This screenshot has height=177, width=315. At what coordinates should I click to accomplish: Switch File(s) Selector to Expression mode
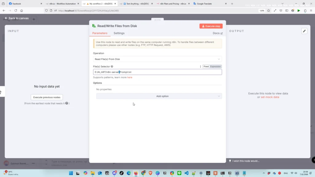[x=215, y=66]
